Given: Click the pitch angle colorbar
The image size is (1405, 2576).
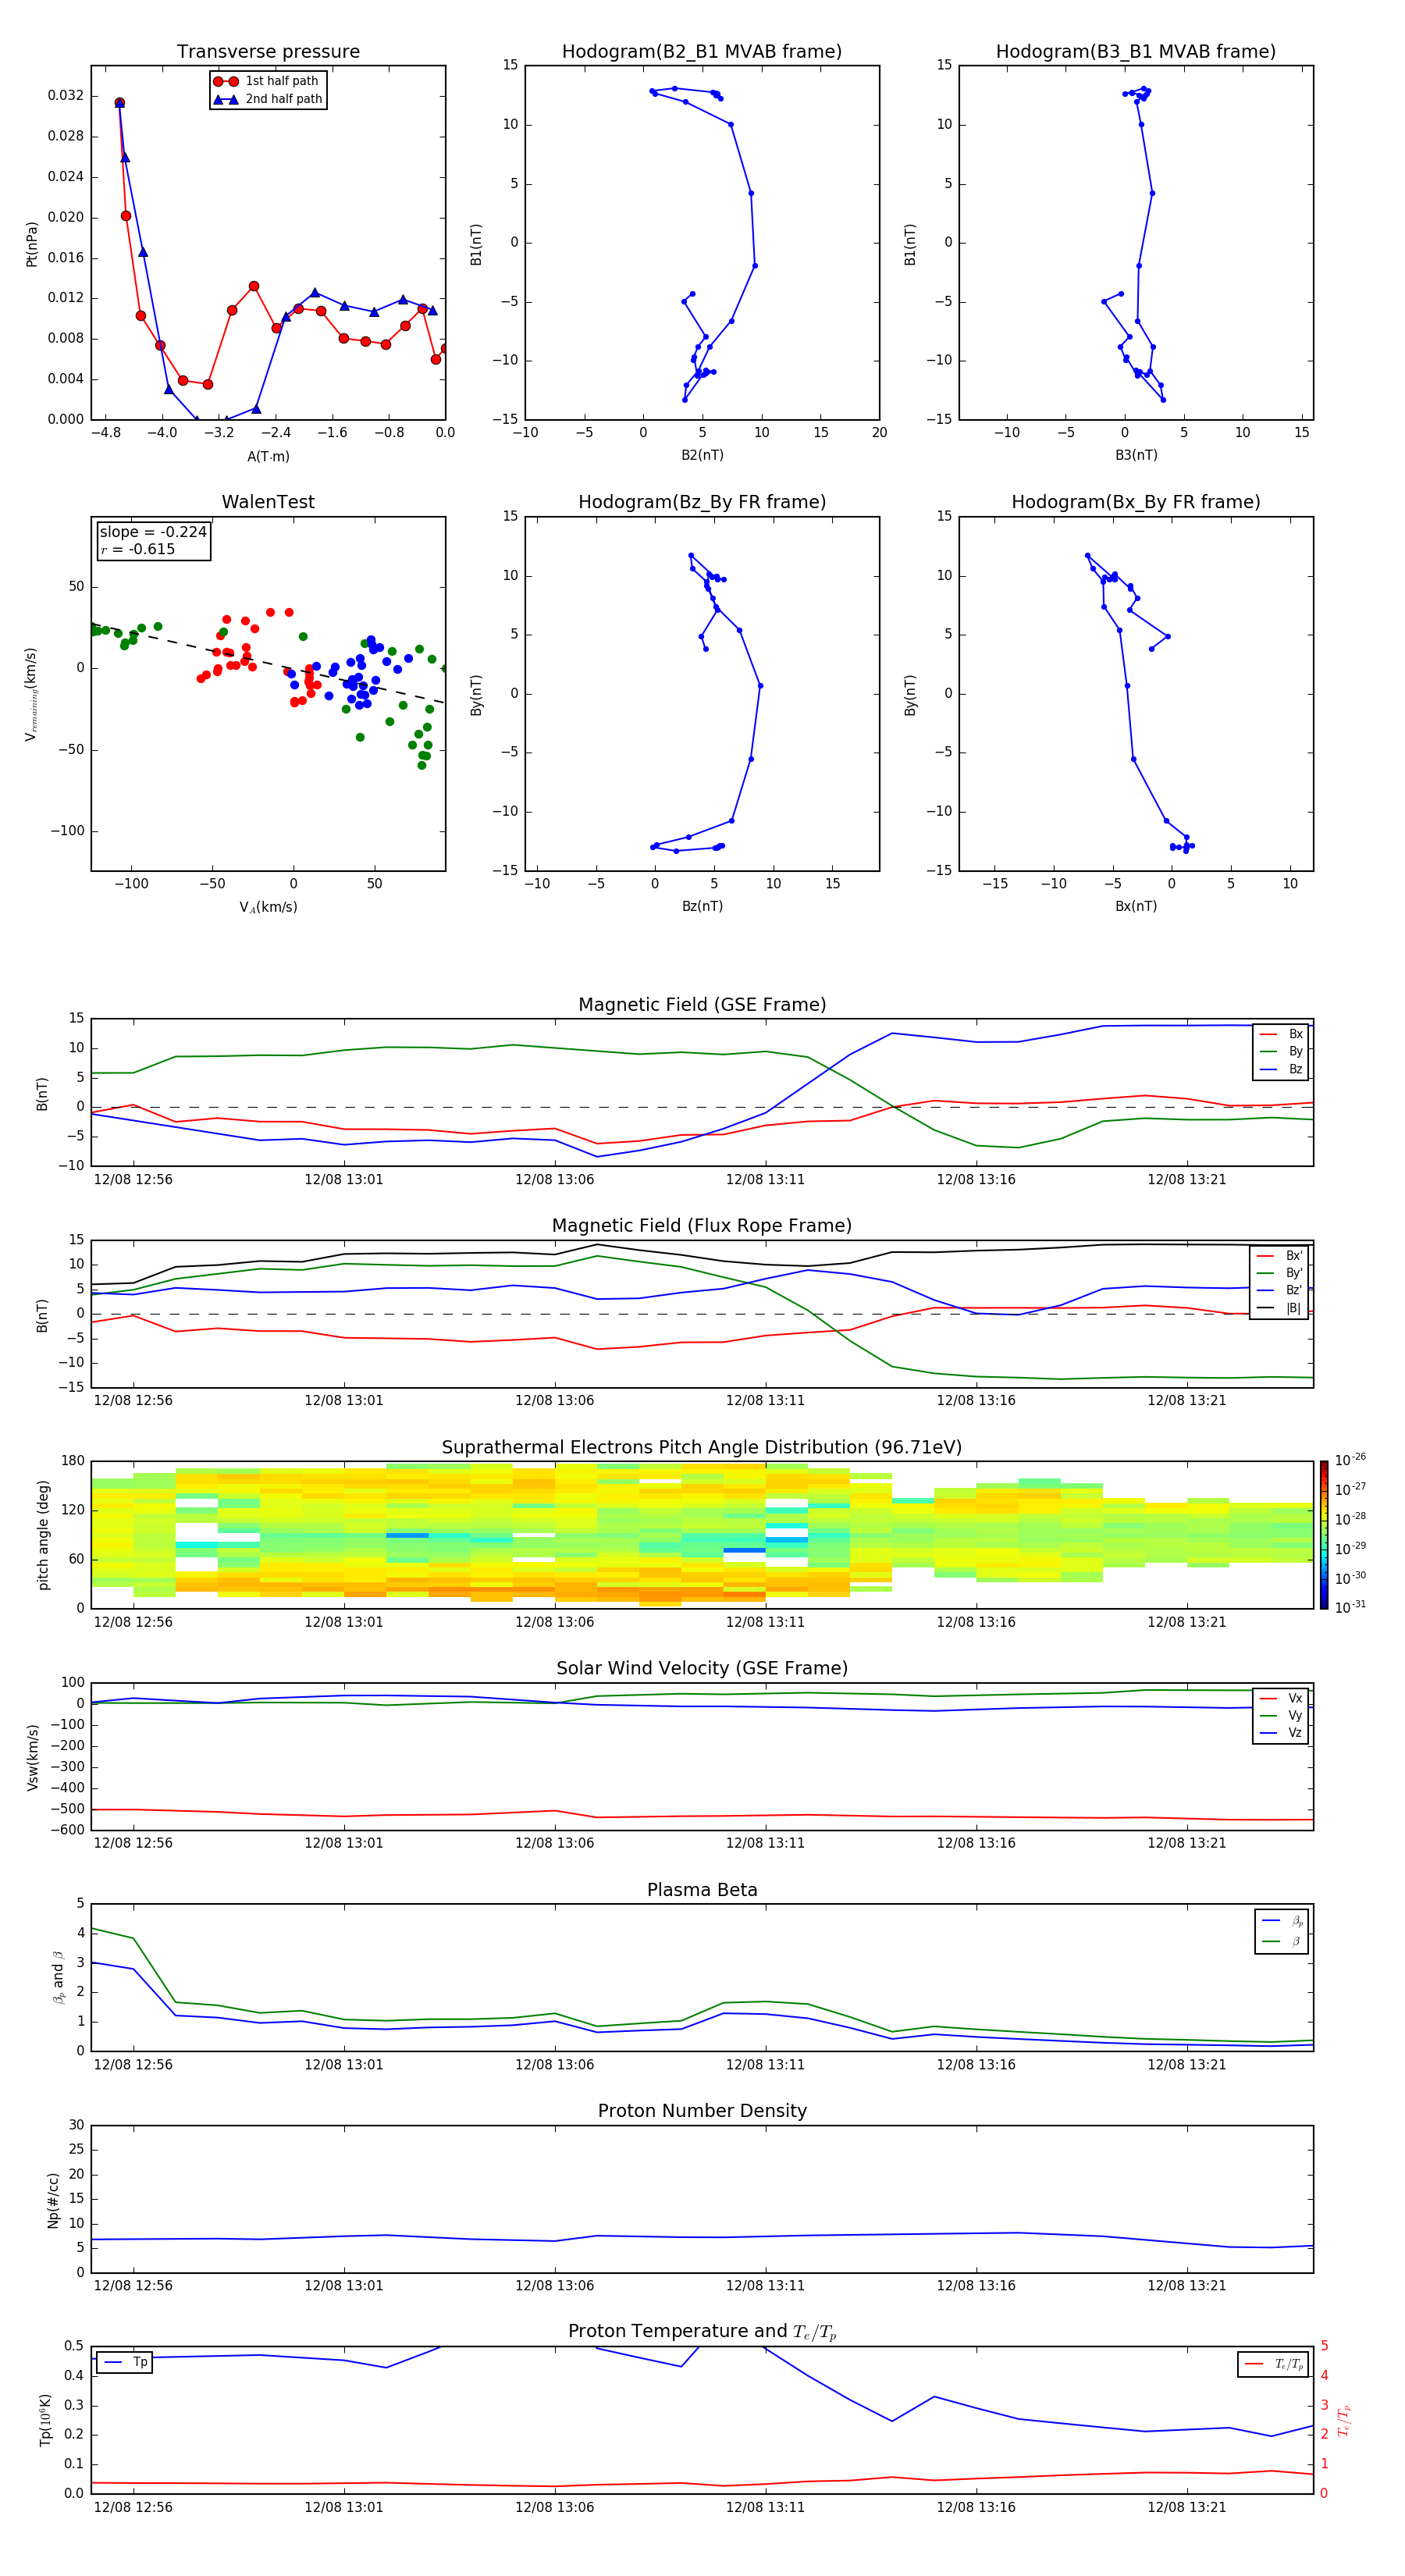Looking at the screenshot, I should pos(1324,1535).
